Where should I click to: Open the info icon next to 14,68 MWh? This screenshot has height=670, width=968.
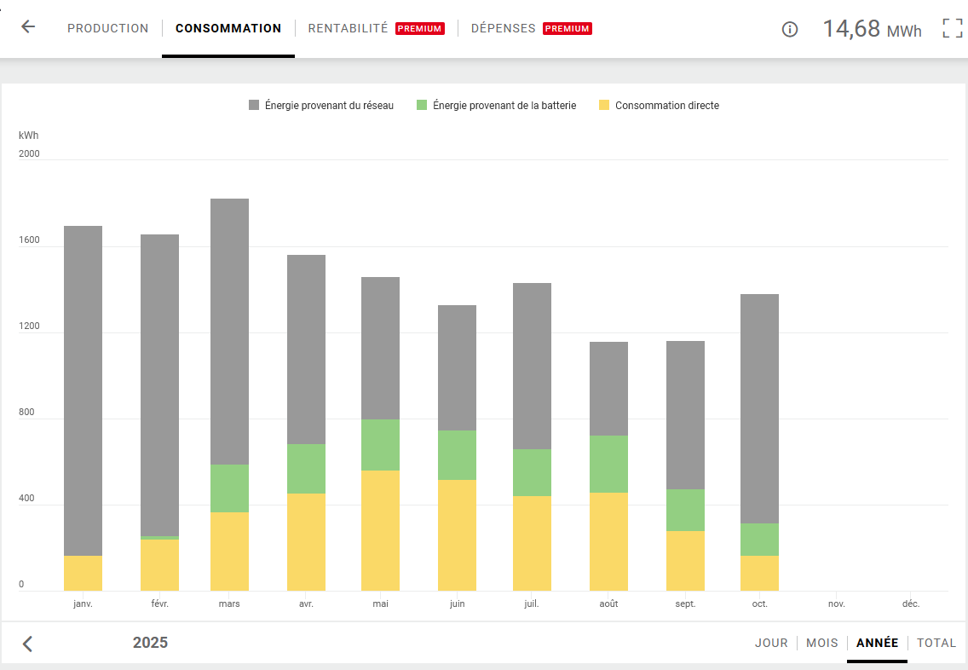tap(790, 29)
